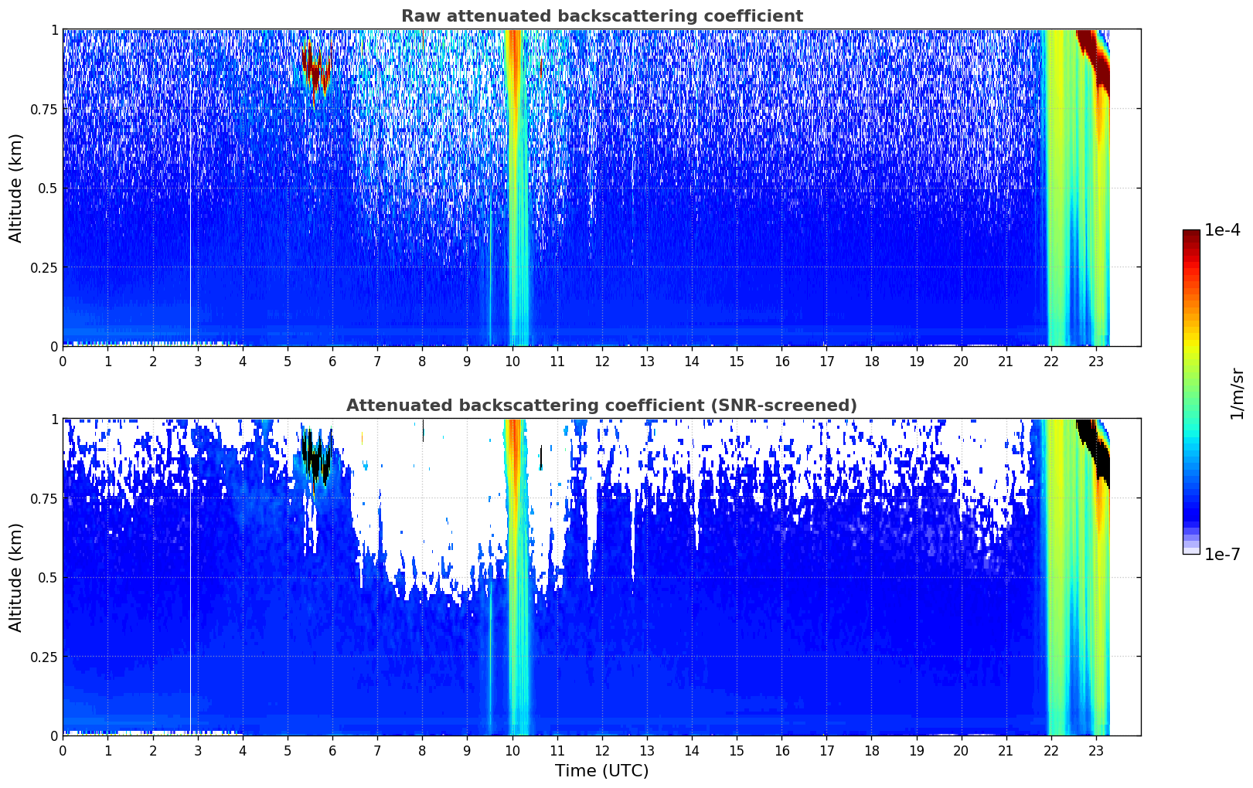This screenshot has height=788, width=1253.
Task: Click x-axis tick '0' under the raw plot
Action: pos(63,361)
